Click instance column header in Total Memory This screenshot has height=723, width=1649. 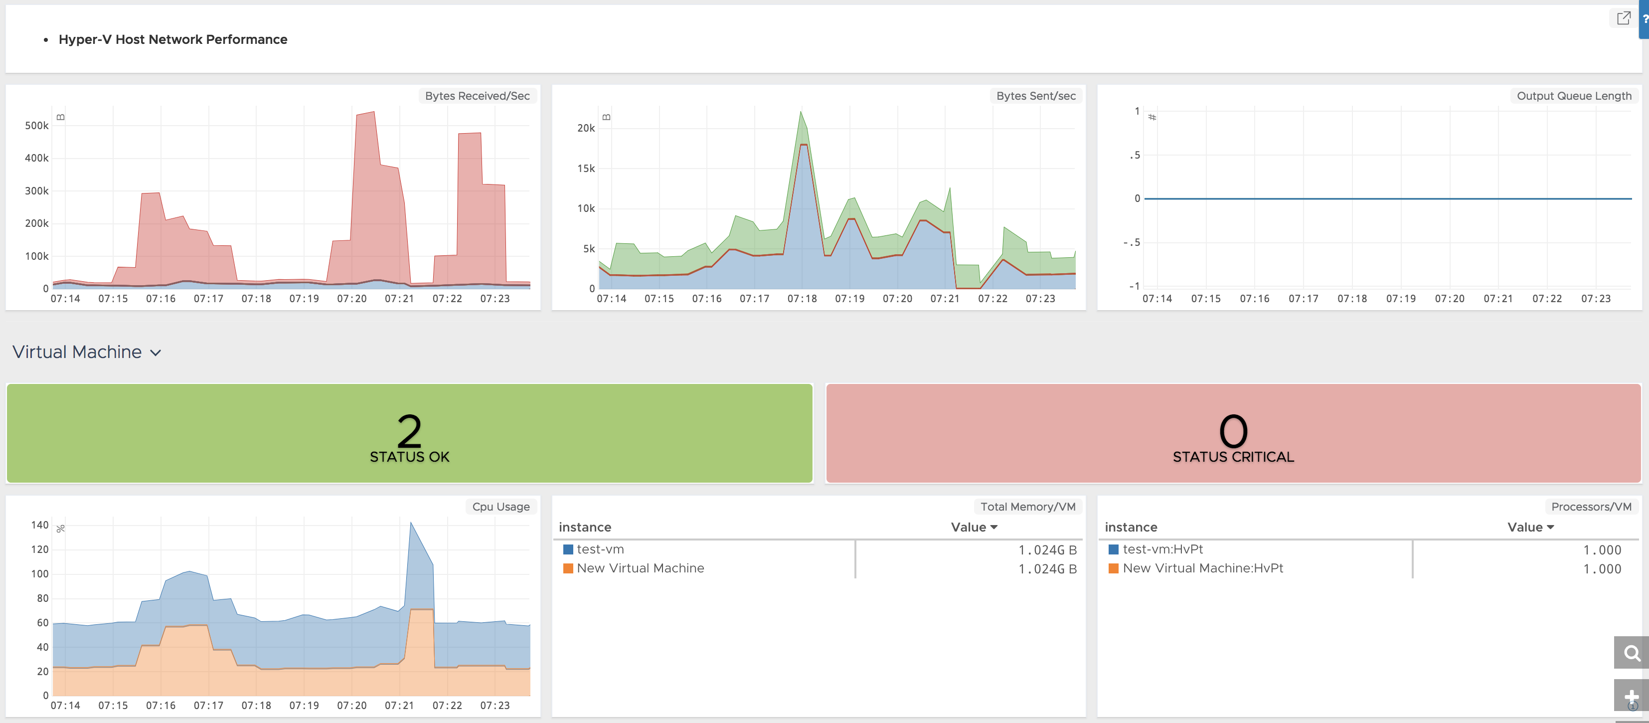pos(585,527)
